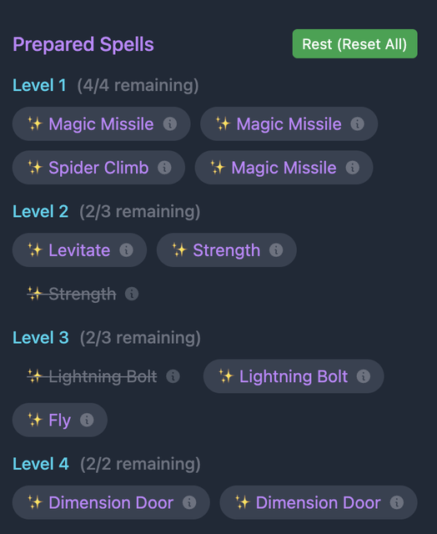Restore the used Lightning Bolt spell
This screenshot has width=437, height=534.
coord(103,376)
